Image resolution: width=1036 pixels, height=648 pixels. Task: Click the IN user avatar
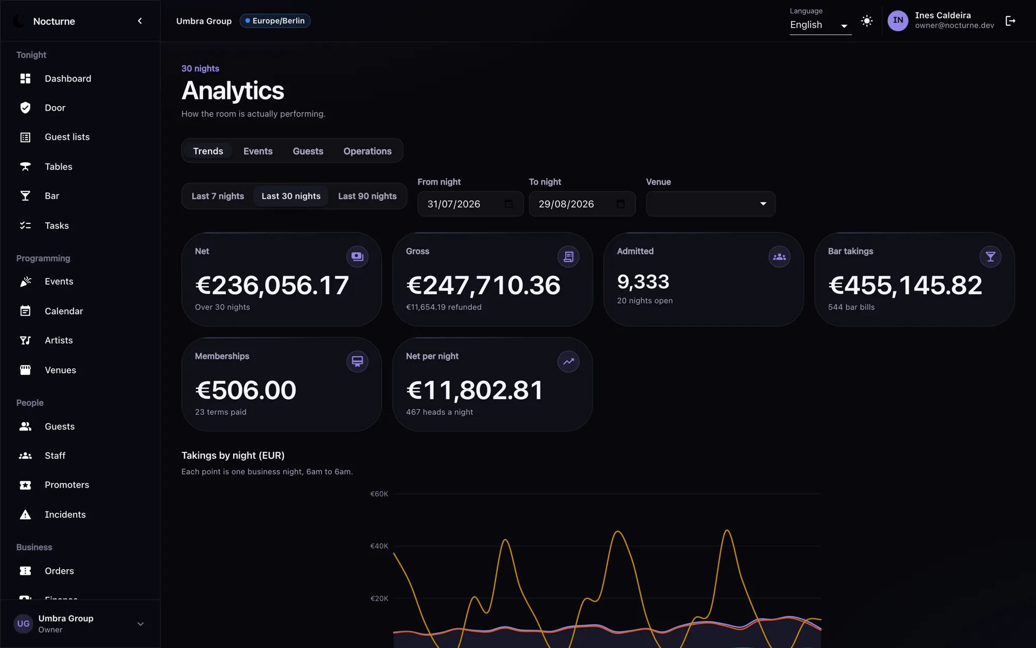(898, 21)
